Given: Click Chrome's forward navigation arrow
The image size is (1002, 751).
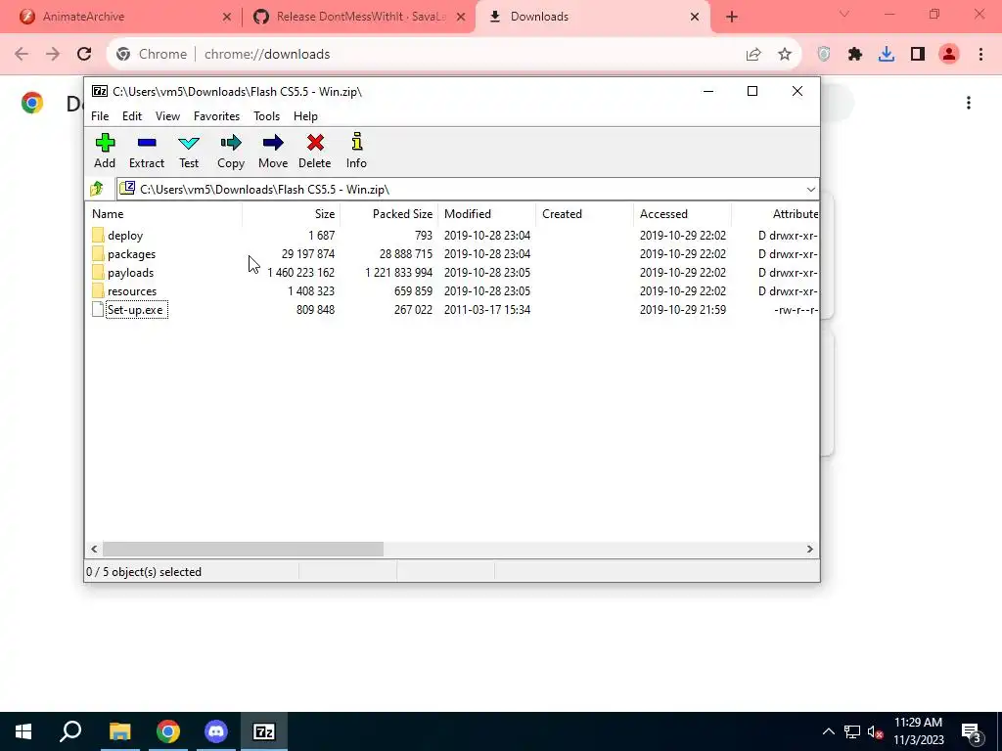Looking at the screenshot, I should pyautogui.click(x=53, y=55).
